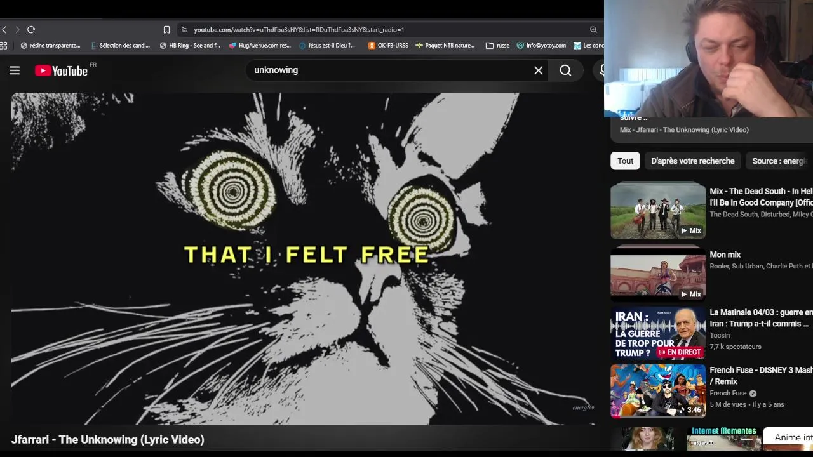Run the search with the magnifier button
The image size is (813, 457).
[565, 70]
